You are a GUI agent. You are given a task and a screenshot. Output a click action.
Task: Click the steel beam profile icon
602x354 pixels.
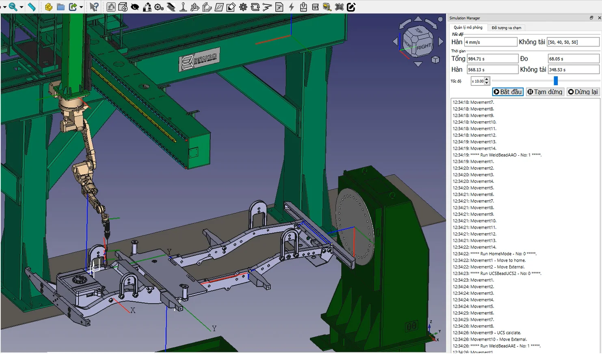pos(171,7)
